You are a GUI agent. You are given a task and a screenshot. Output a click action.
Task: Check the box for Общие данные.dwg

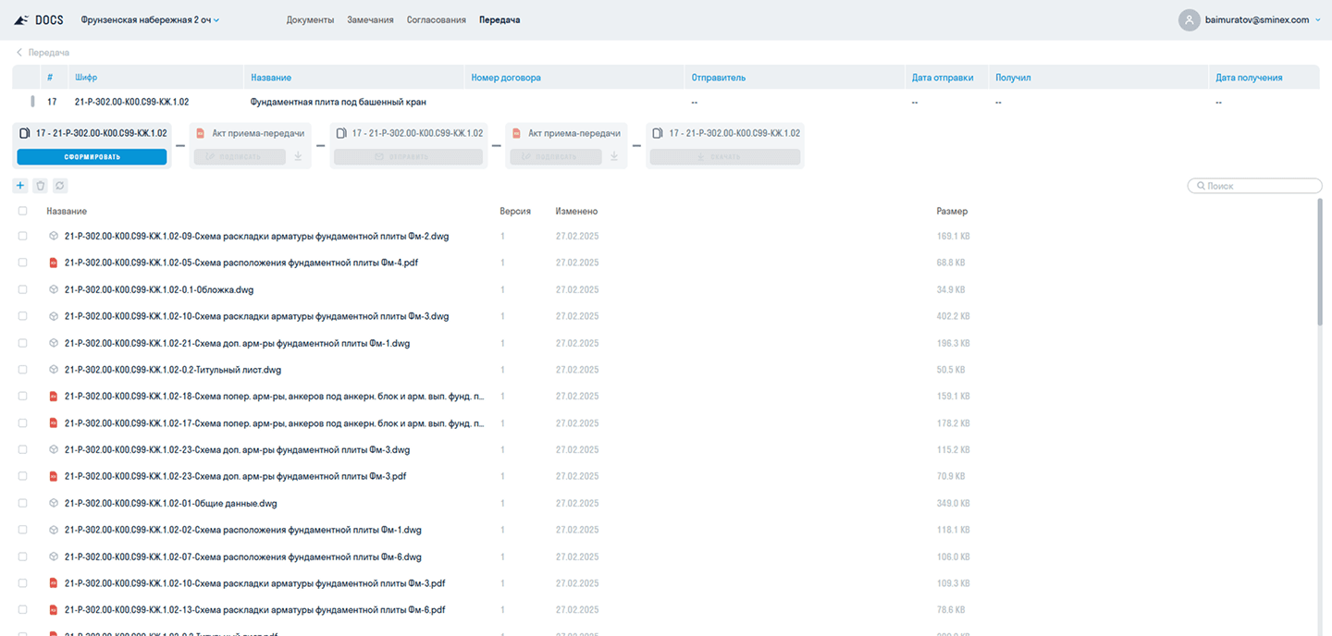pos(22,504)
